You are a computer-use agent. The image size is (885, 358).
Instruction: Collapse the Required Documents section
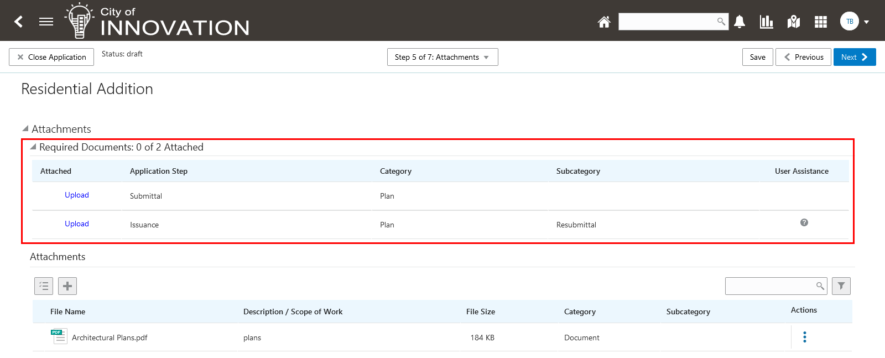pyautogui.click(x=33, y=147)
